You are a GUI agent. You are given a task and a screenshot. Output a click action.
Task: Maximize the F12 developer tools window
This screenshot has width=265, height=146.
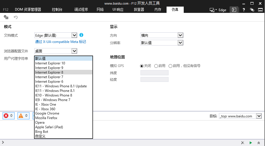click(252, 3)
